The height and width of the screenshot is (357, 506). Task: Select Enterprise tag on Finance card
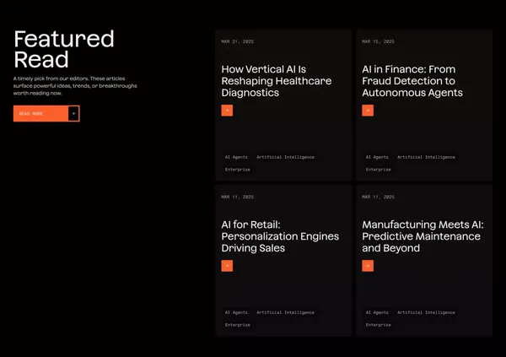click(x=378, y=170)
